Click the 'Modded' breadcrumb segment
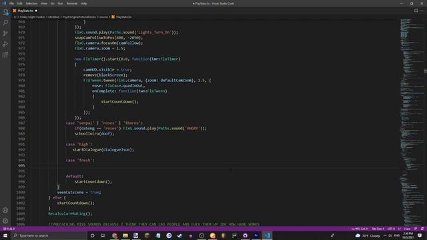 point(53,17)
